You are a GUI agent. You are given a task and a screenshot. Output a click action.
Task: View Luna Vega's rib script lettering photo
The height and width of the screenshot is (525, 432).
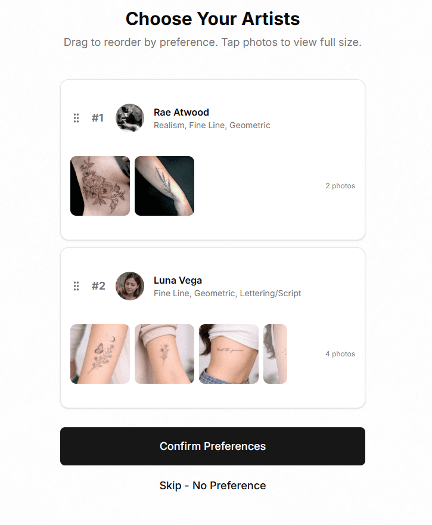pyautogui.click(x=229, y=354)
